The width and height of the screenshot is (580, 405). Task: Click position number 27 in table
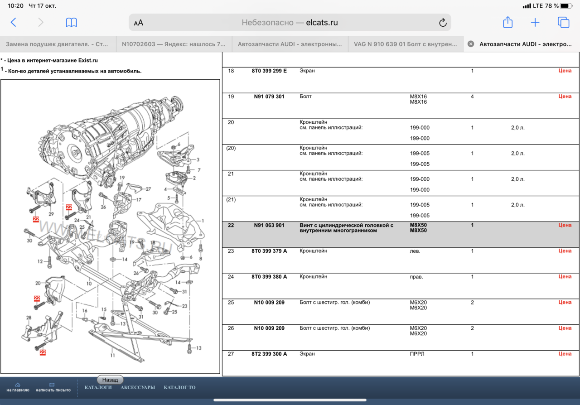tap(231, 354)
